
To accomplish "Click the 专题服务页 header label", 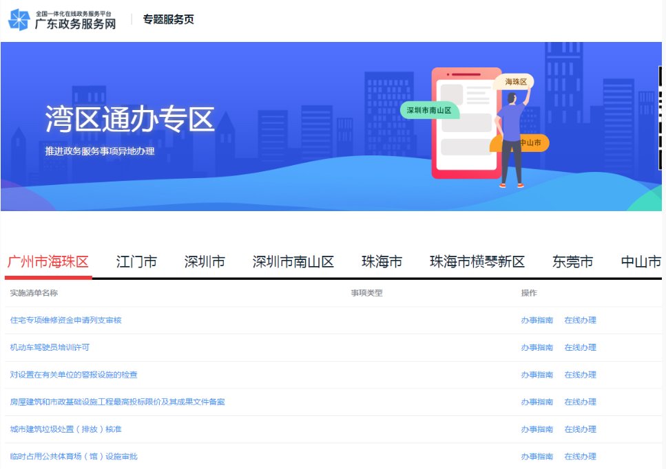I will pyautogui.click(x=168, y=19).
